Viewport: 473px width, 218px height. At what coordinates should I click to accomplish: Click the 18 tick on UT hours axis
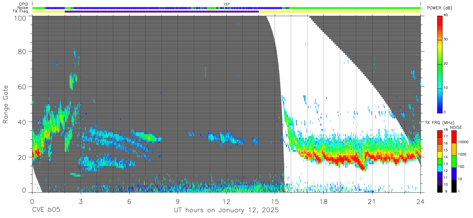(324, 201)
